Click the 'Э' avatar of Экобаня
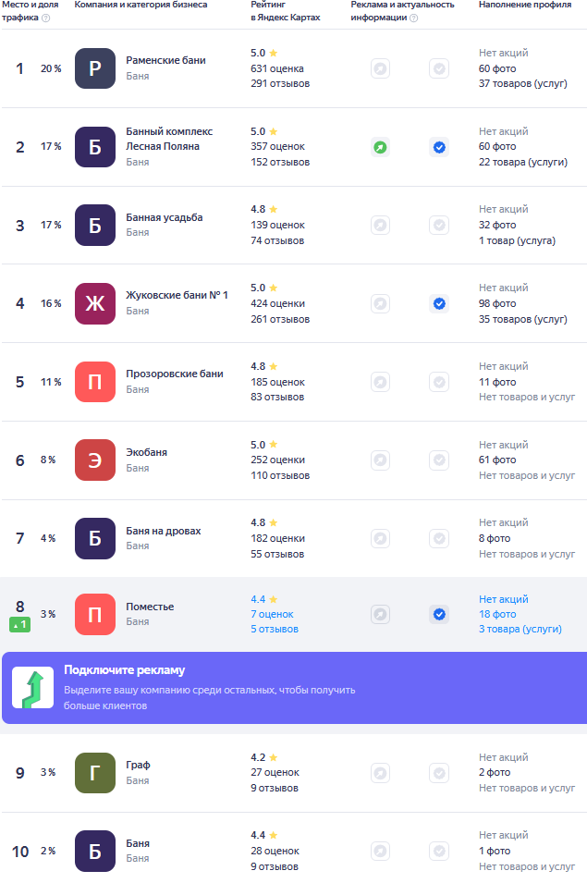Image resolution: width=587 pixels, height=883 pixels. click(x=95, y=460)
